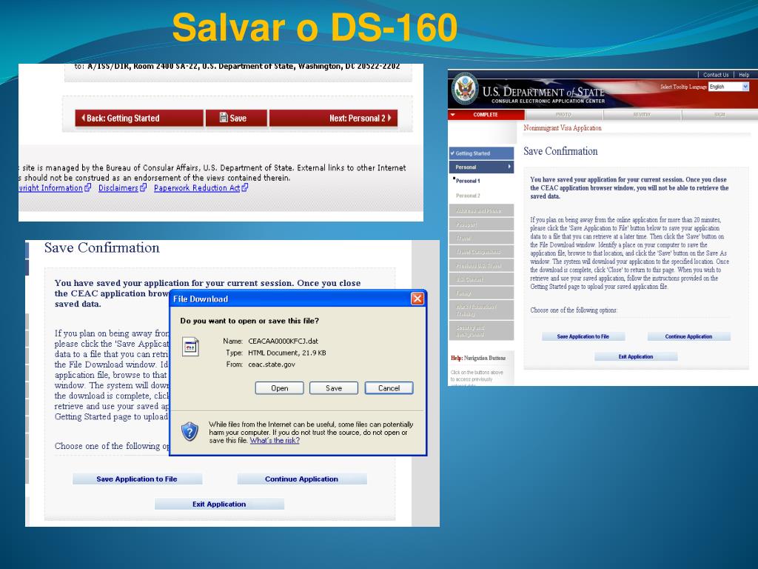This screenshot has height=569, width=758.
Task: Click the Nonimmigrant Visa Application heading
Action: [x=563, y=127]
